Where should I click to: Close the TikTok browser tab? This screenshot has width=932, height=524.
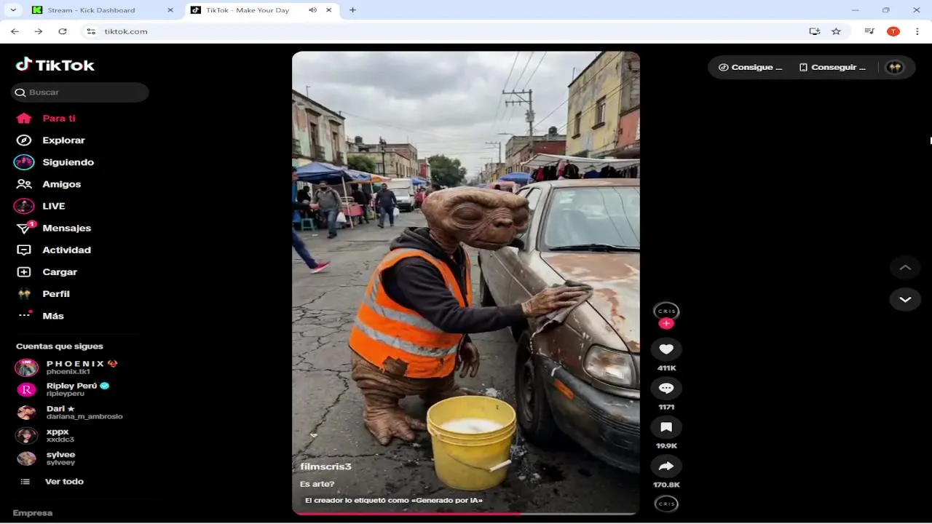point(329,10)
